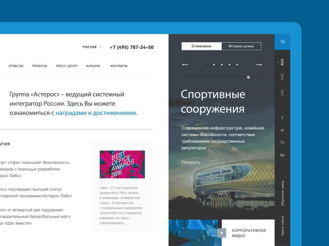
Task: Click the Спортивные сооружения heading
Action: click(x=213, y=101)
